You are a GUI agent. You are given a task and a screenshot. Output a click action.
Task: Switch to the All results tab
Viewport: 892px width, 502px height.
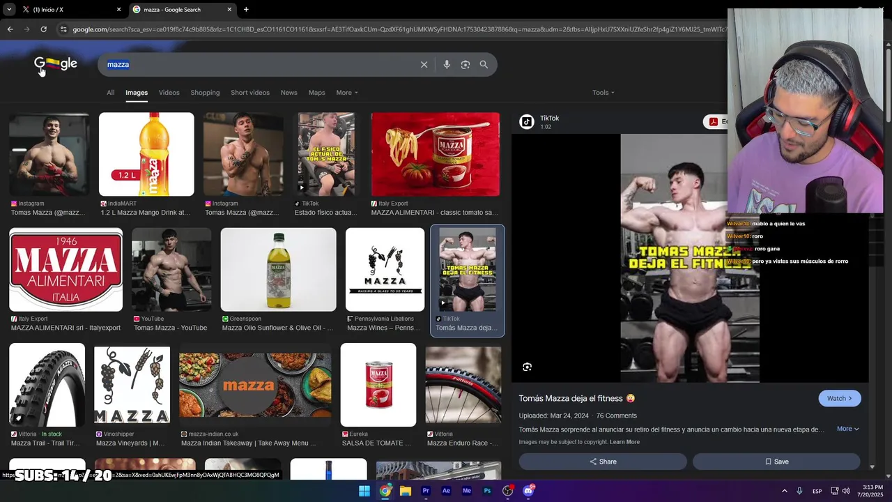(110, 92)
